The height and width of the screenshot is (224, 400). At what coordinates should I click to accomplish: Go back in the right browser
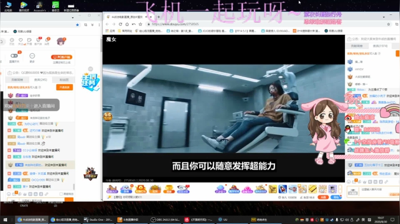(x=107, y=24)
